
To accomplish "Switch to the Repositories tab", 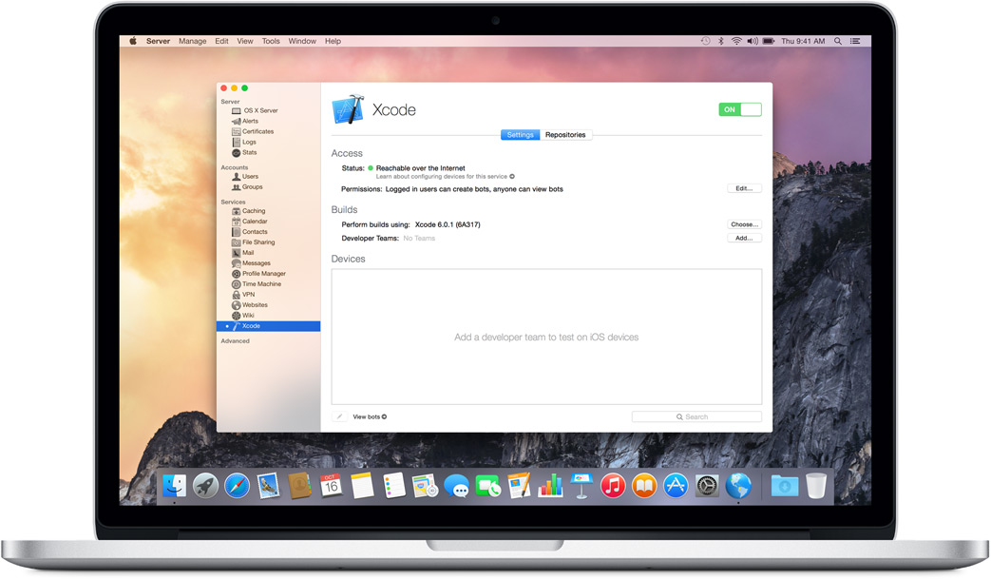I will (x=565, y=135).
